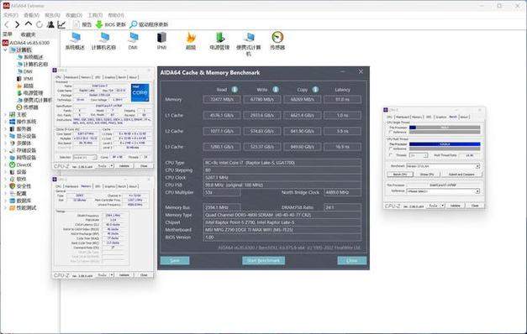
Task: Launch 驱动程序更新 with the magnifier icon
Action: pyautogui.click(x=149, y=24)
